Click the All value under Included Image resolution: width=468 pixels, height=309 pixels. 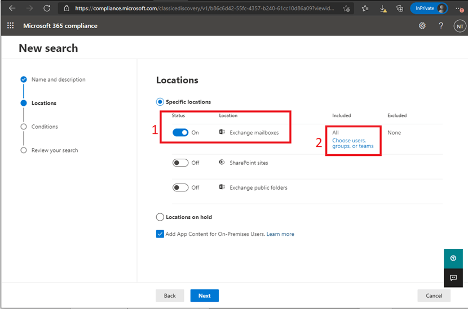(x=335, y=133)
